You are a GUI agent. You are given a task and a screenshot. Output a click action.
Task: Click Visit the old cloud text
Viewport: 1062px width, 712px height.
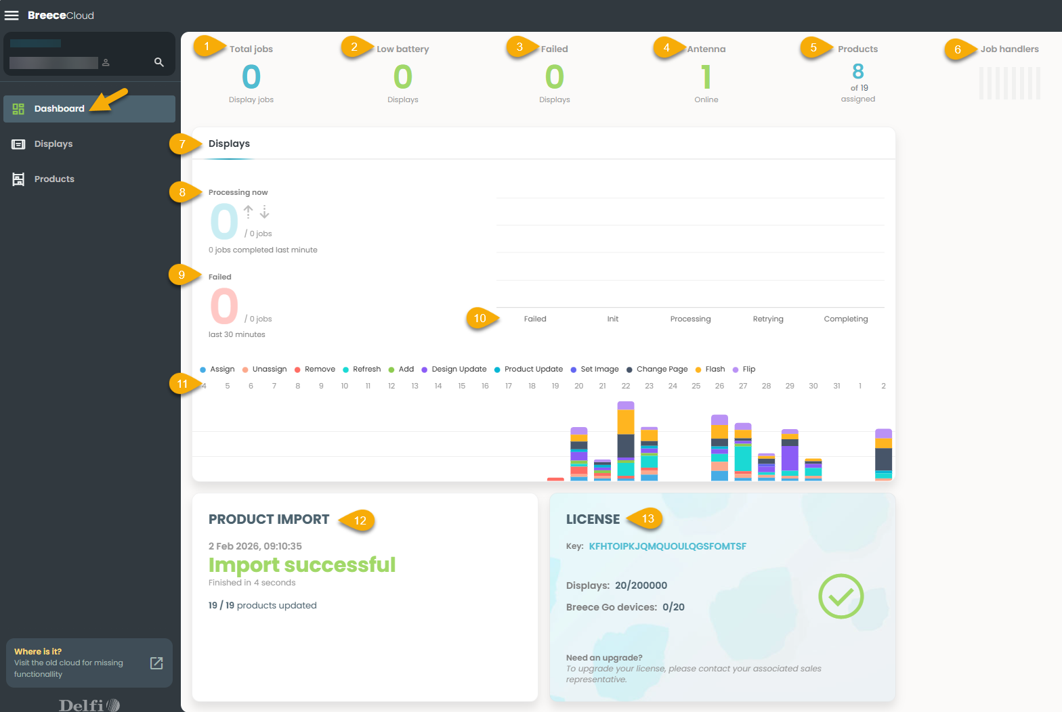tap(68, 668)
